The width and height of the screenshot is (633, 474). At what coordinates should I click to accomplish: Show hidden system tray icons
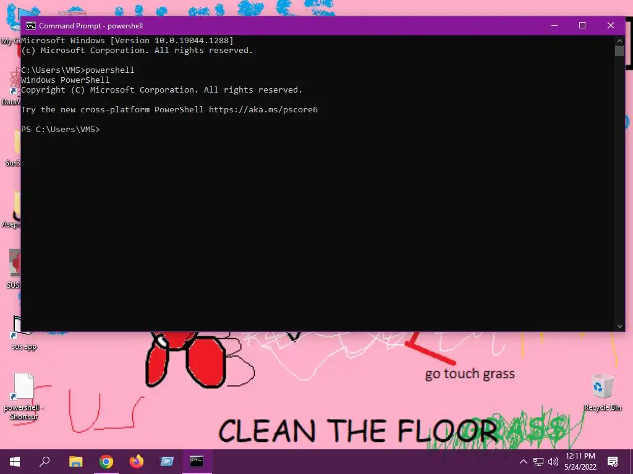pyautogui.click(x=523, y=462)
